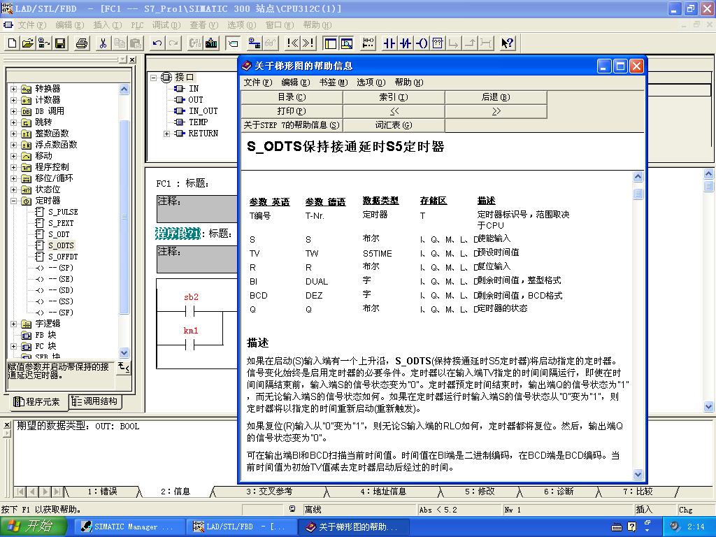The height and width of the screenshot is (537, 716).
Task: Go to next help page >>
Action: pos(496,111)
